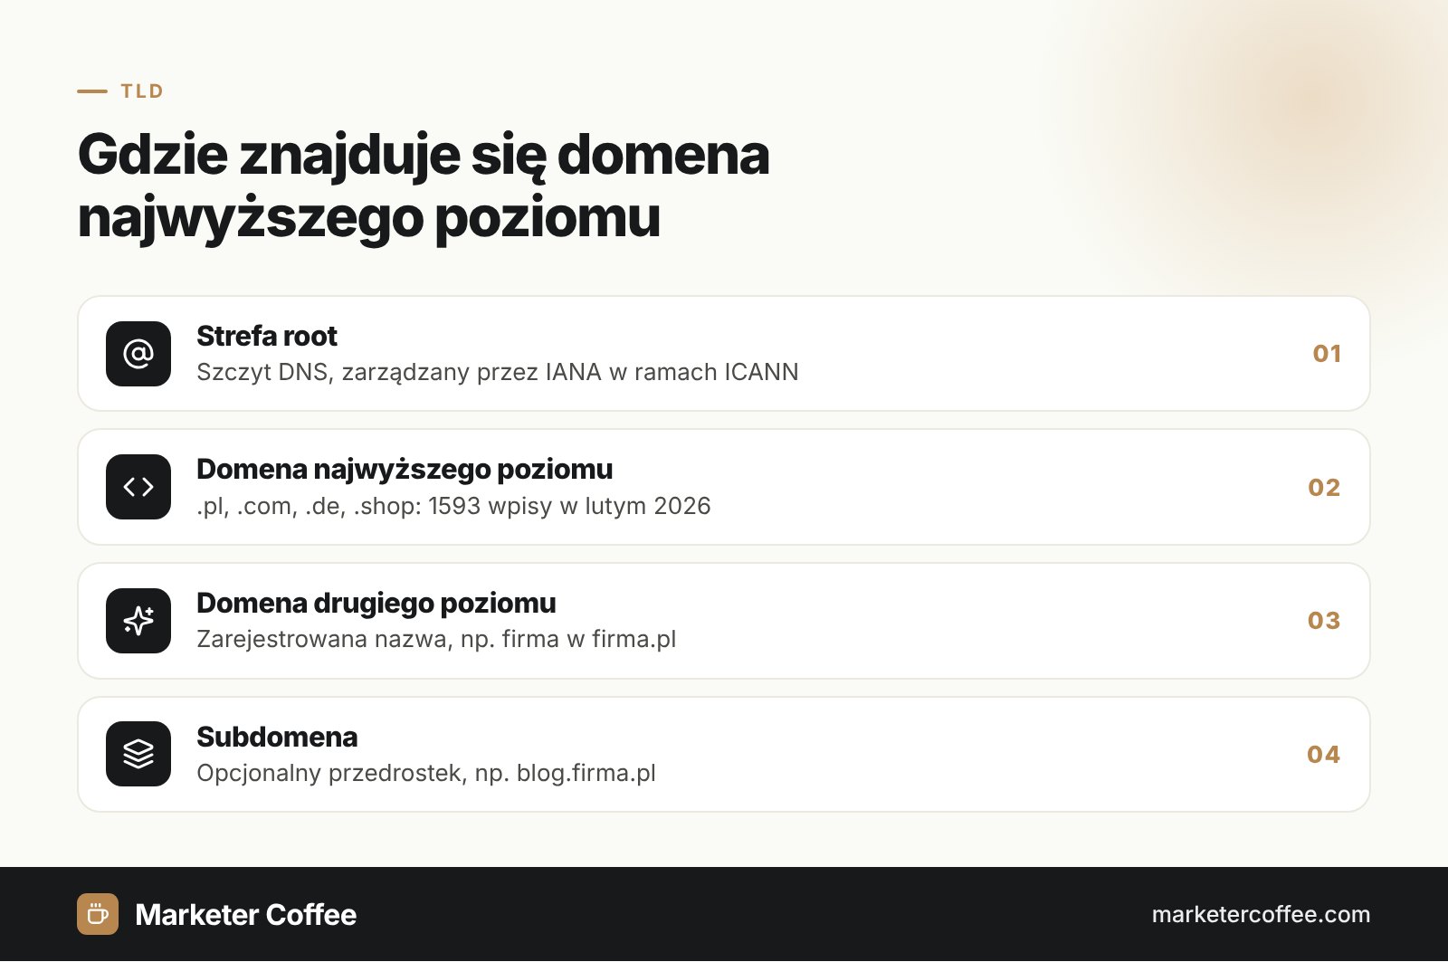This screenshot has width=1448, height=962.
Task: Select the Domena najwyższego poziomu card title
Action: pos(405,470)
